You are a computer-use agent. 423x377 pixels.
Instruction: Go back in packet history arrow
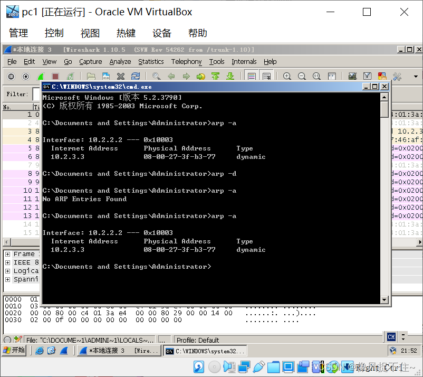point(171,77)
